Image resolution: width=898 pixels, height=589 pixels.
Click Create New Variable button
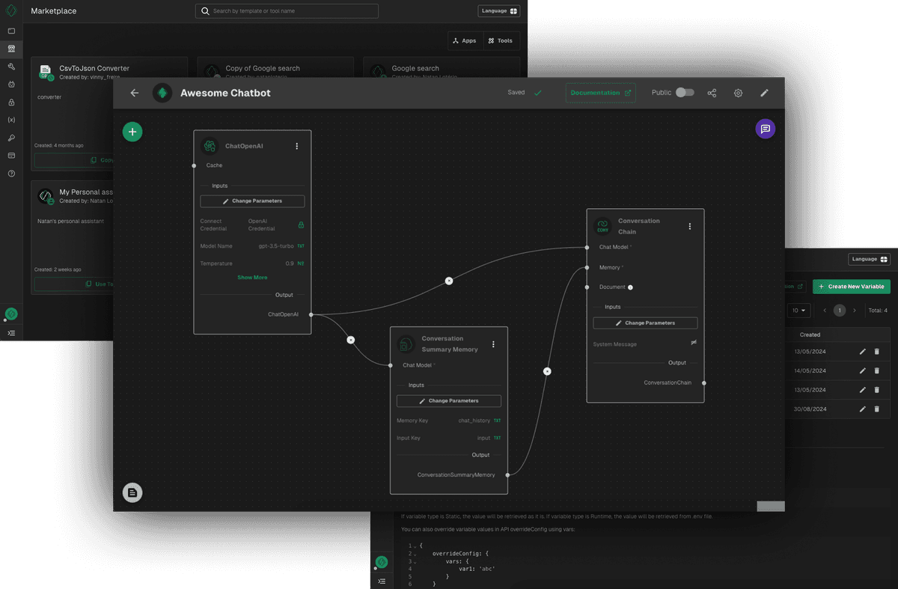[852, 286]
